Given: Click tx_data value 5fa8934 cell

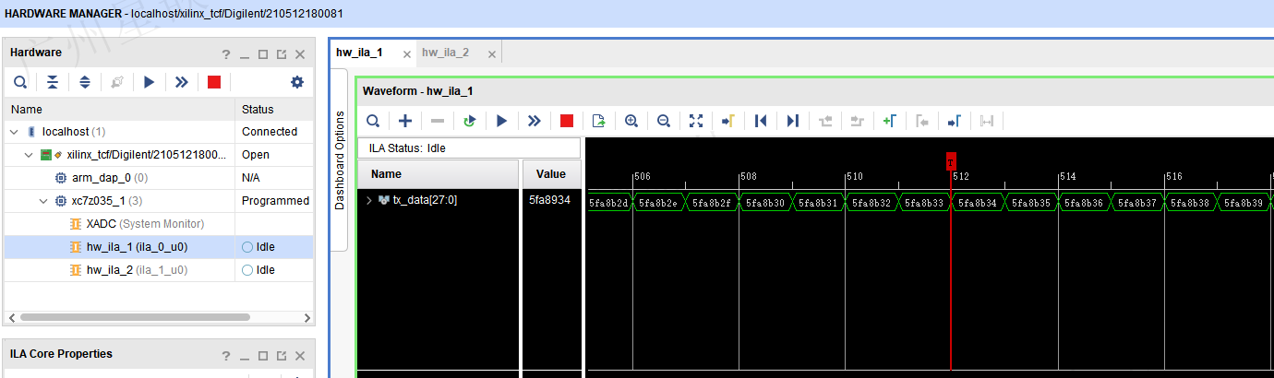Looking at the screenshot, I should [552, 200].
